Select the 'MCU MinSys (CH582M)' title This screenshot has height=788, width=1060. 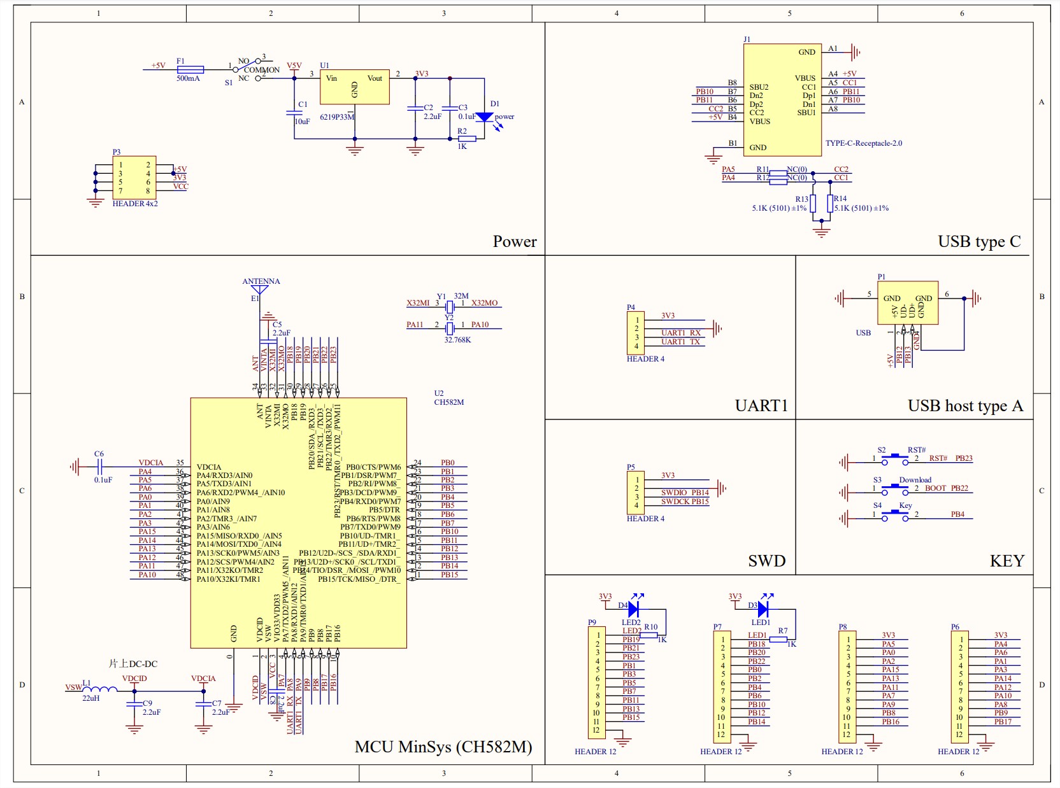click(443, 747)
